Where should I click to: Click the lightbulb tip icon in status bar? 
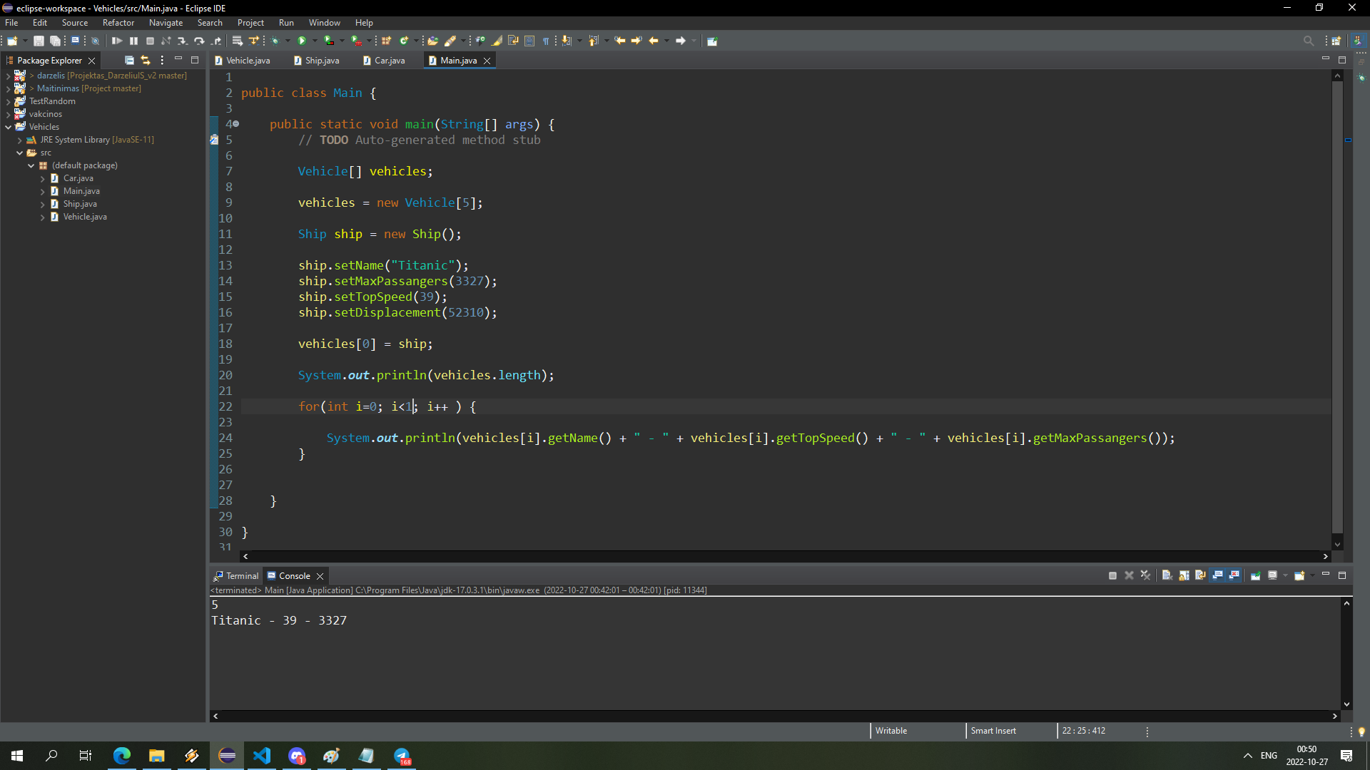pos(1361,731)
